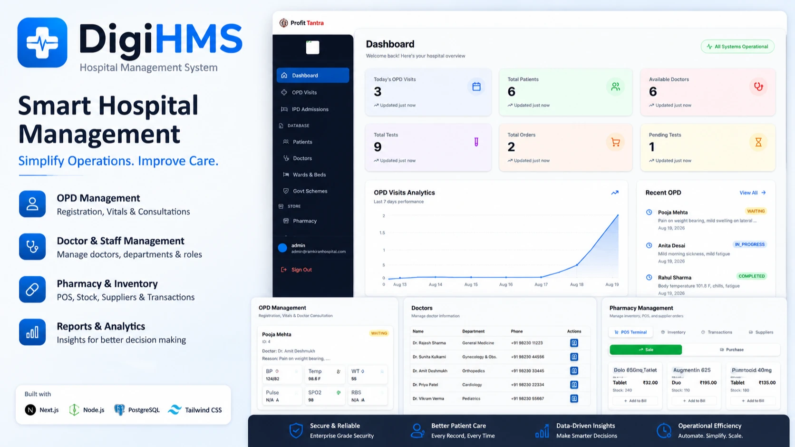Click the admin user avatar

pyautogui.click(x=282, y=248)
